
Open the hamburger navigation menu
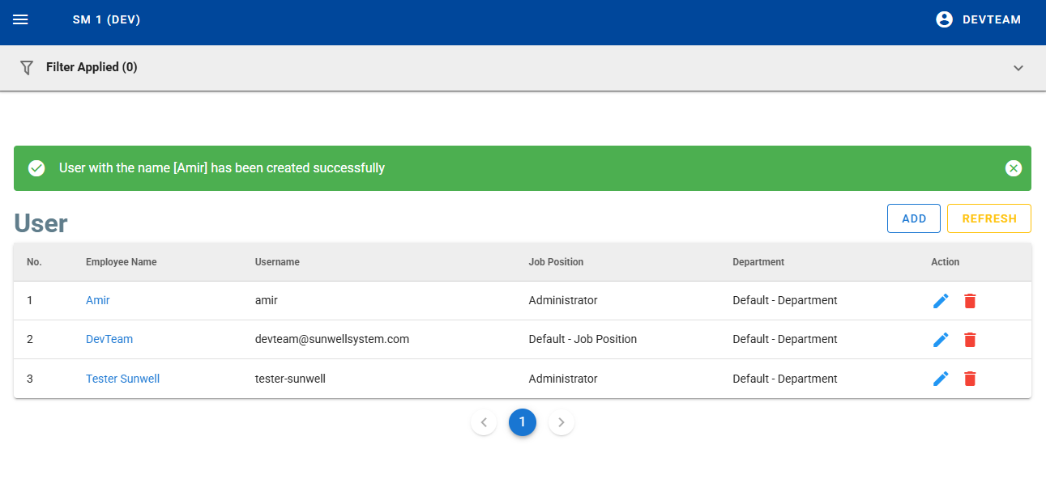pyautogui.click(x=21, y=19)
